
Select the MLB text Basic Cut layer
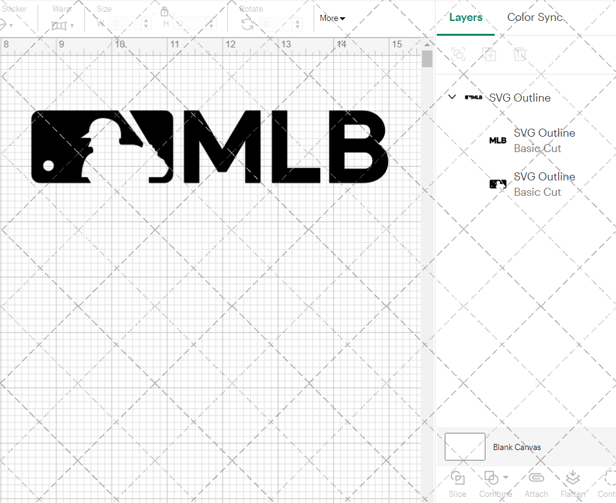(x=545, y=140)
